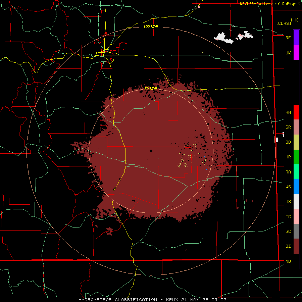Click the 'HYDROMETEOR CLASSIFICATION - KPUX' title text
The image size is (302, 302).
(129, 300)
